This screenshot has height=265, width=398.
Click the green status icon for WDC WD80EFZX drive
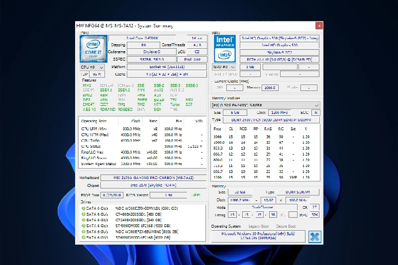(83, 231)
